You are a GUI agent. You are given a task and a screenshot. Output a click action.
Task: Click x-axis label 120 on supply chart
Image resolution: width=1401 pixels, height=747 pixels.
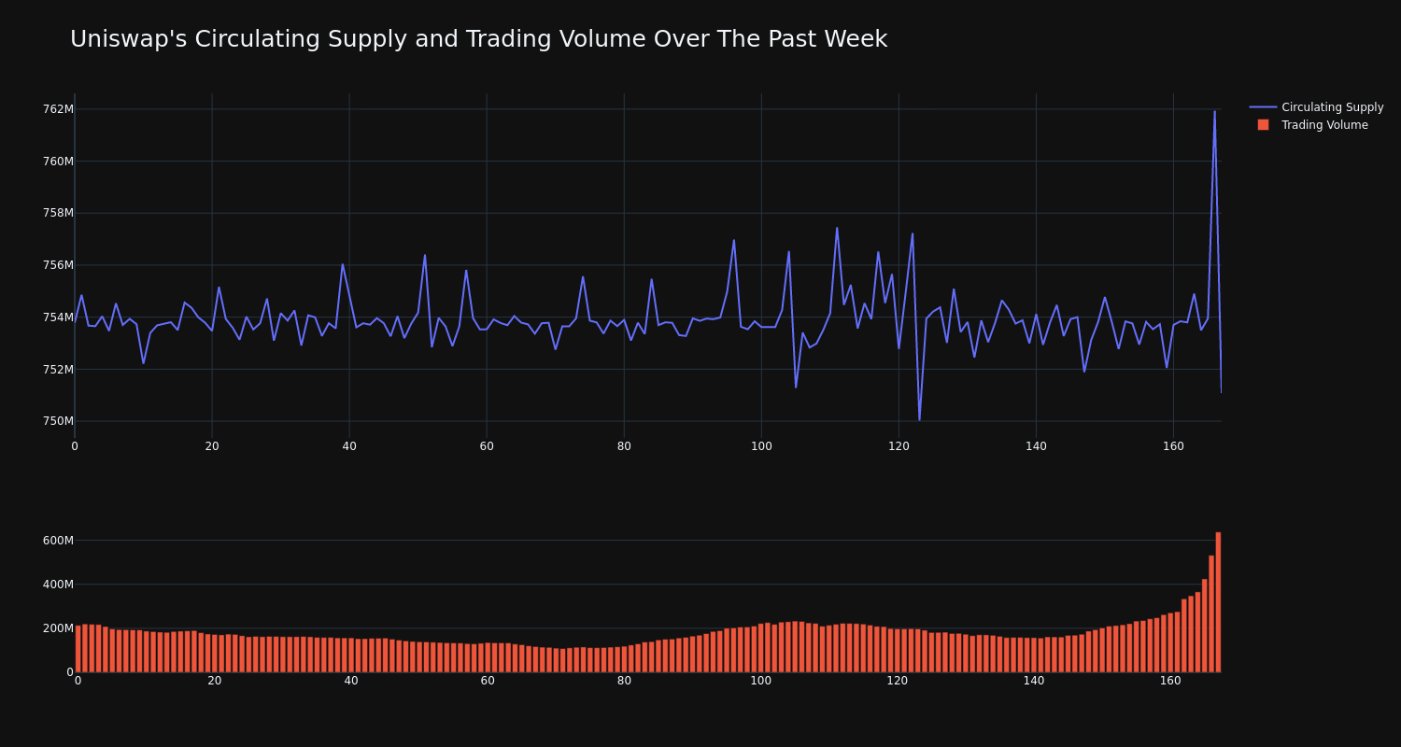(899, 446)
